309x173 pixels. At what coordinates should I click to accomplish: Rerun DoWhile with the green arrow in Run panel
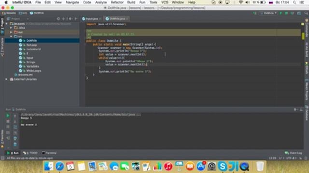click(x=8, y=116)
